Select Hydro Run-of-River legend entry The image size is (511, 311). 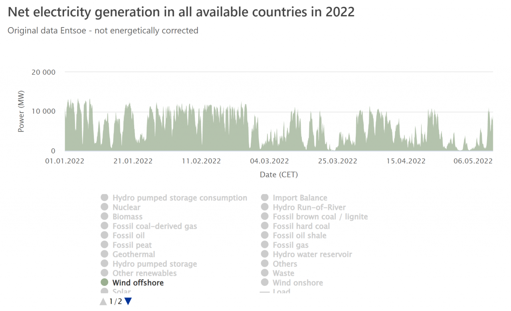point(309,207)
